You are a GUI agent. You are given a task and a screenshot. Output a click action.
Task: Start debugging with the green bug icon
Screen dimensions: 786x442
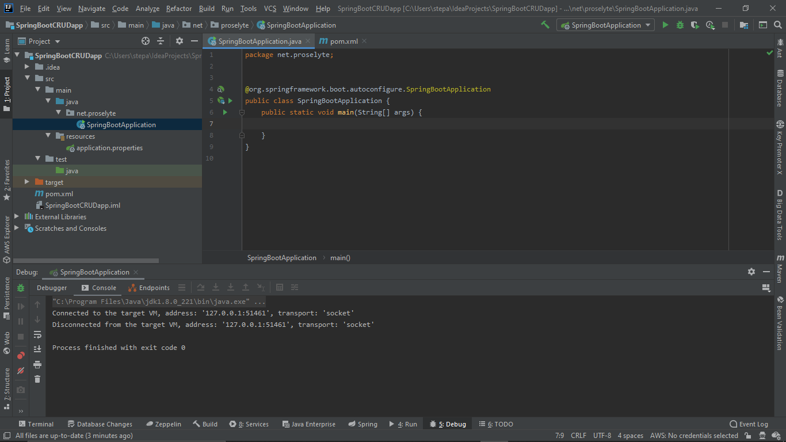point(680,25)
